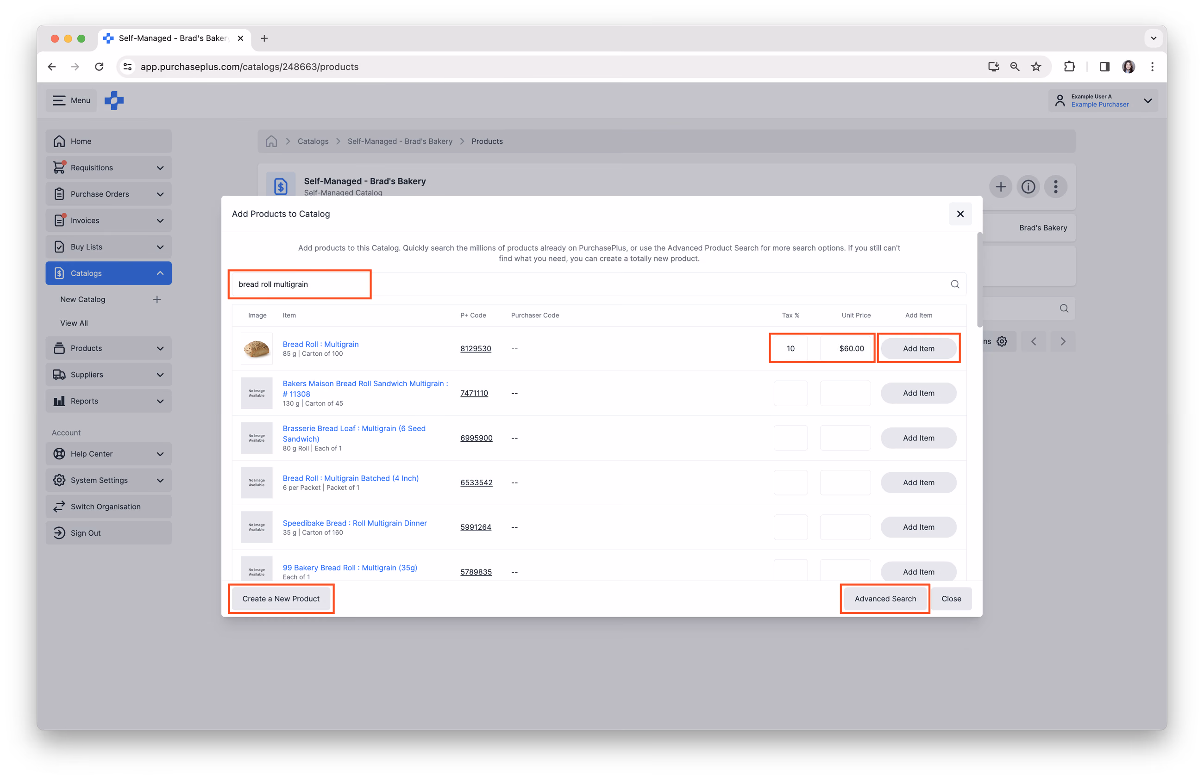Open a new browser tab
This screenshot has width=1204, height=779.
[x=264, y=38]
